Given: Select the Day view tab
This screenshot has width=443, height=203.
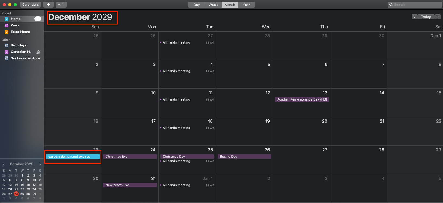Looking at the screenshot, I should [197, 5].
